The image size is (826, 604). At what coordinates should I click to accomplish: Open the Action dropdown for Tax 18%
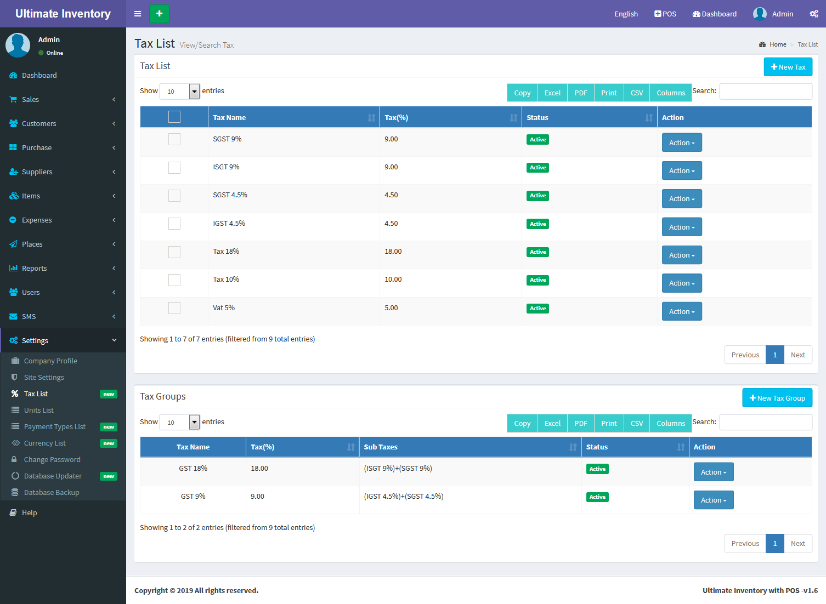tap(682, 255)
